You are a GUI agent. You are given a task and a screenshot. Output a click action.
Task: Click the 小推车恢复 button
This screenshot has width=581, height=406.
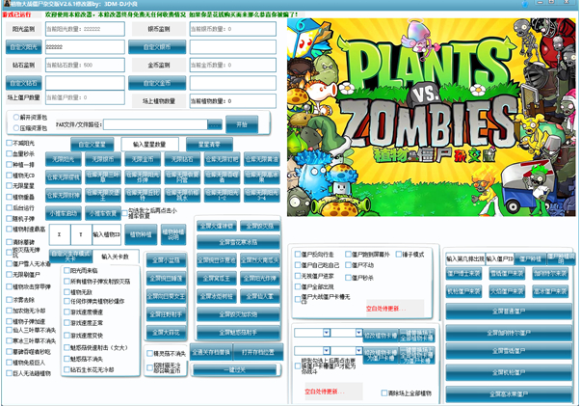pos(103,213)
